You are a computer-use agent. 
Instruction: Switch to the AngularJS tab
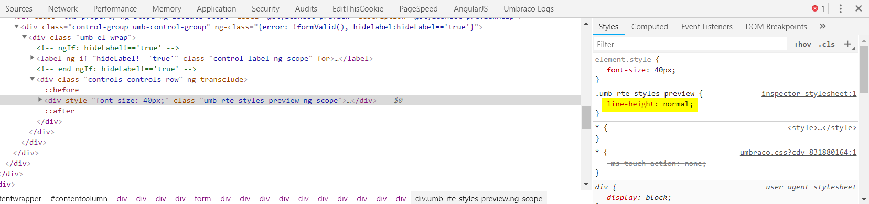coord(471,9)
